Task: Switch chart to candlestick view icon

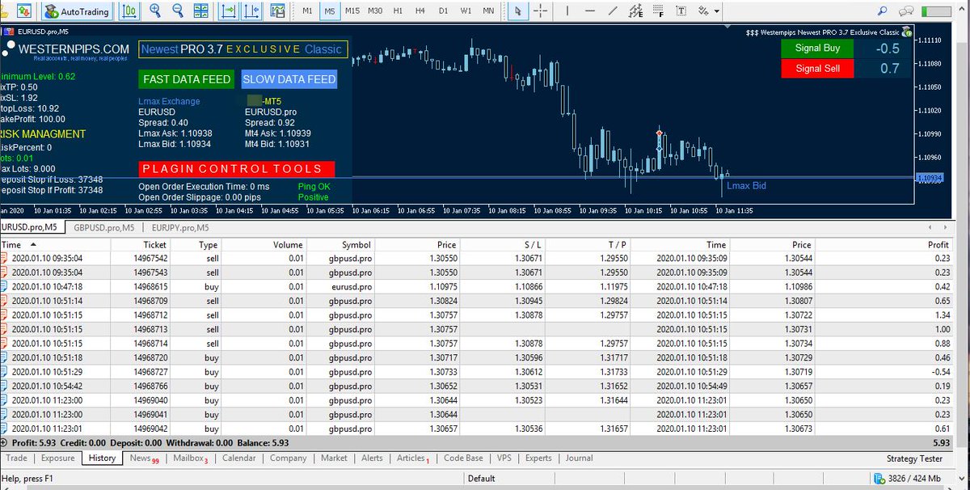Action: pos(129,11)
